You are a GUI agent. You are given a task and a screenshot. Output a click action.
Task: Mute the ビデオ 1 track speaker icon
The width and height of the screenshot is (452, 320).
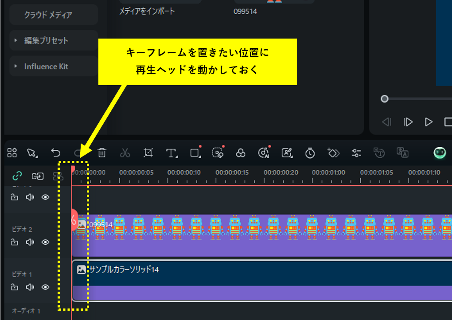pyautogui.click(x=30, y=287)
